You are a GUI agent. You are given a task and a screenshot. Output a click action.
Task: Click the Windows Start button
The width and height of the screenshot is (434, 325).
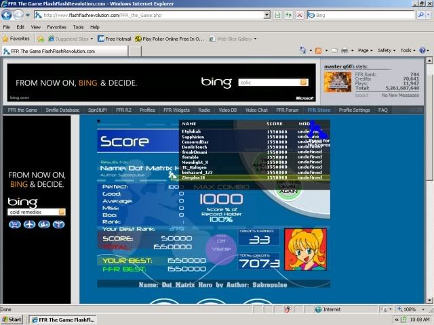pos(12,320)
